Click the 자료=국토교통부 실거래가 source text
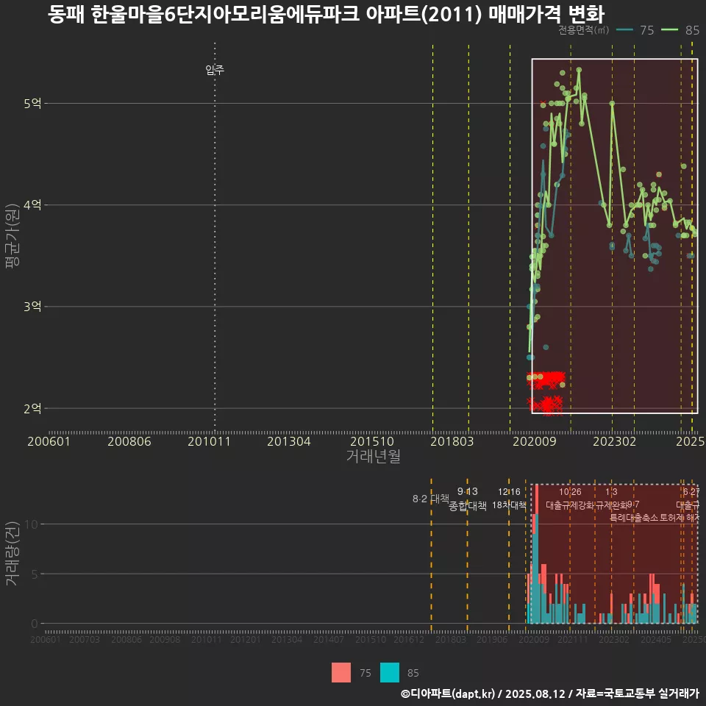 637,693
